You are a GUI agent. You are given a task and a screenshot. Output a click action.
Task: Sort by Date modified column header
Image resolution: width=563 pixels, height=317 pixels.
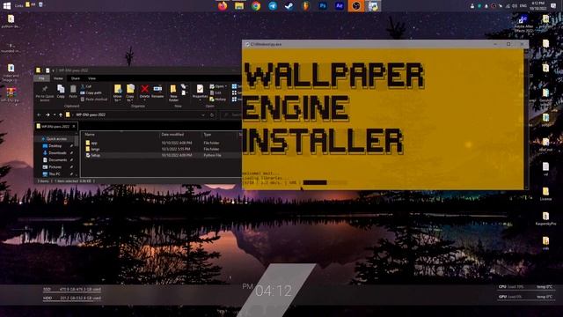click(172, 135)
